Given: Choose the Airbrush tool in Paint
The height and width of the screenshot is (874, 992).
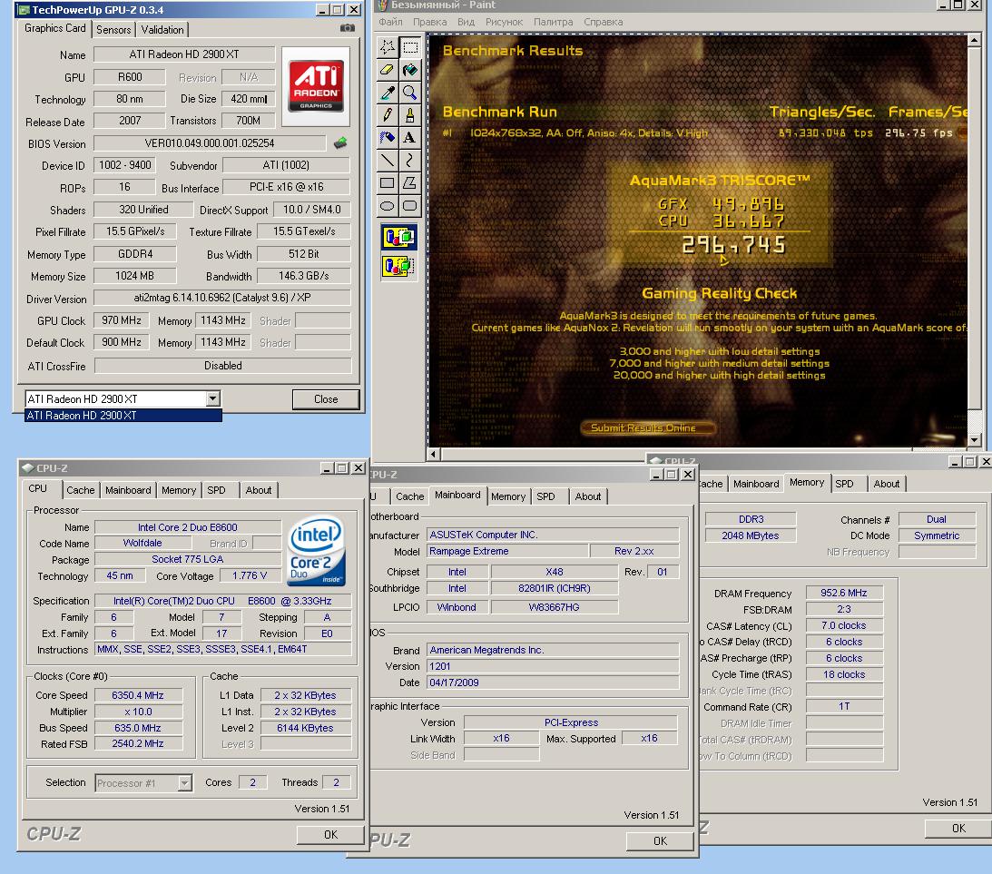Looking at the screenshot, I should point(388,137).
